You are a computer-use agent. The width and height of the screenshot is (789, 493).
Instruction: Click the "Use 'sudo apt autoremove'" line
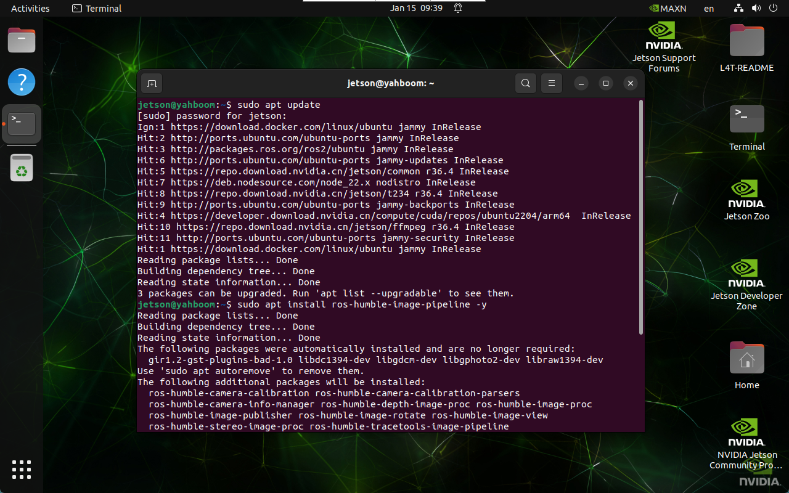[x=251, y=371]
